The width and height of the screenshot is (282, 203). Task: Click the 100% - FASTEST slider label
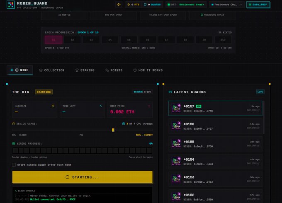(144, 135)
